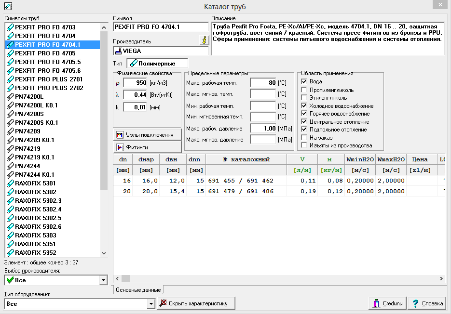This screenshot has width=451, height=314.
Task: Toggle Подпольное отопление checkbox
Action: point(304,130)
